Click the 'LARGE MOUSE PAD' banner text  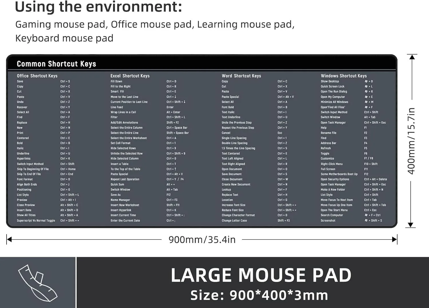(x=261, y=275)
